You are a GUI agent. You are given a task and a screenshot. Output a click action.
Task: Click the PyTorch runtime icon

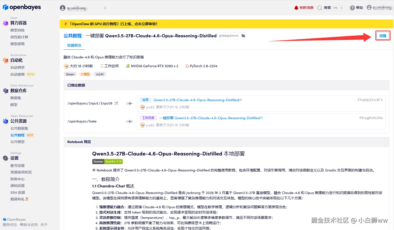click(x=187, y=66)
